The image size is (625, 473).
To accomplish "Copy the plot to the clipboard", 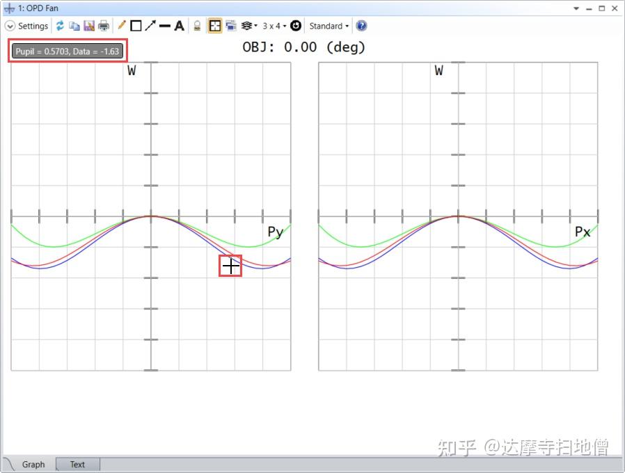I will coord(74,26).
